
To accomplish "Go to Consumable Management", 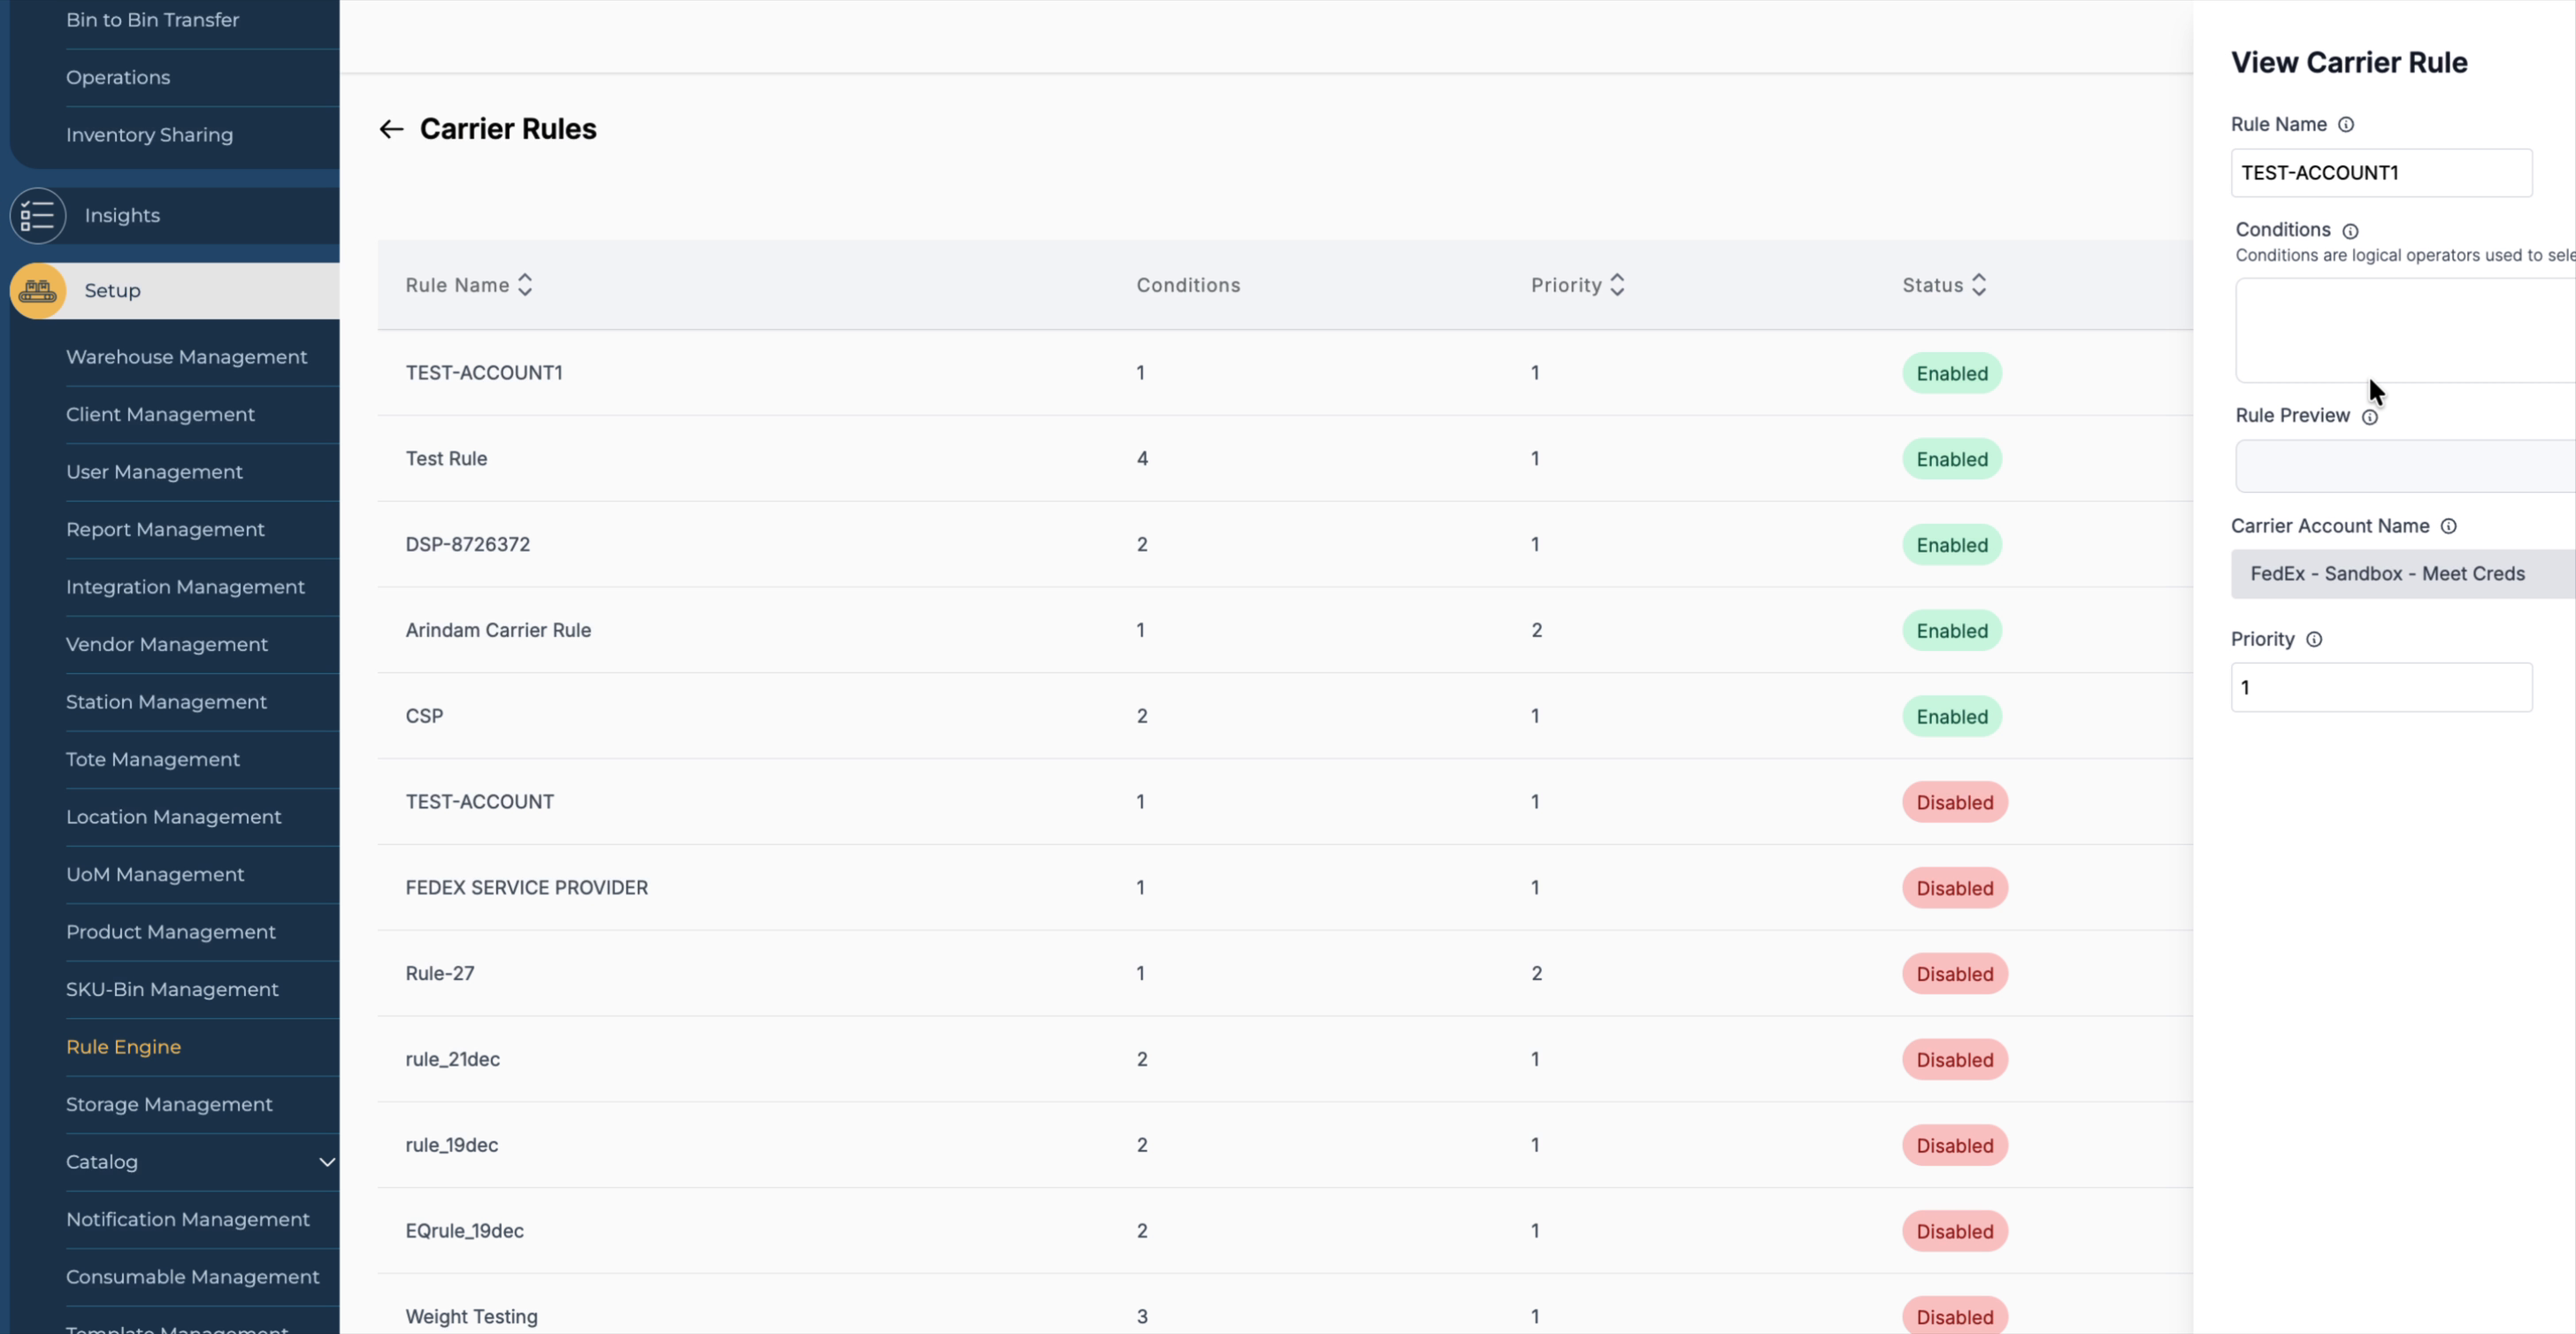I will [193, 1277].
